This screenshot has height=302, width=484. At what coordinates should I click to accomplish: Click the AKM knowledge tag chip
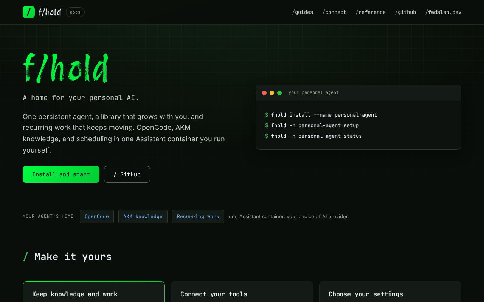pyautogui.click(x=143, y=217)
